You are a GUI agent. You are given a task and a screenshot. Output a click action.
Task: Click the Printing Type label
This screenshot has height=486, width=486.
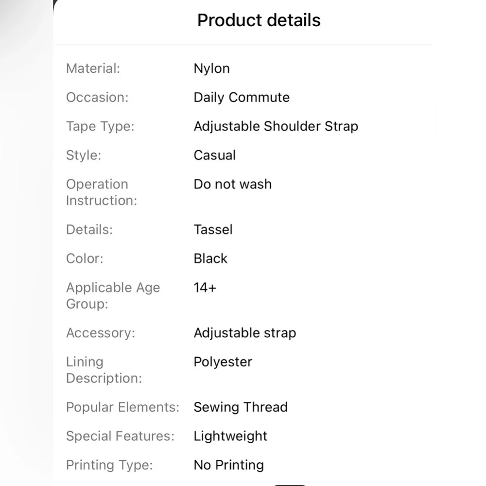tap(109, 465)
